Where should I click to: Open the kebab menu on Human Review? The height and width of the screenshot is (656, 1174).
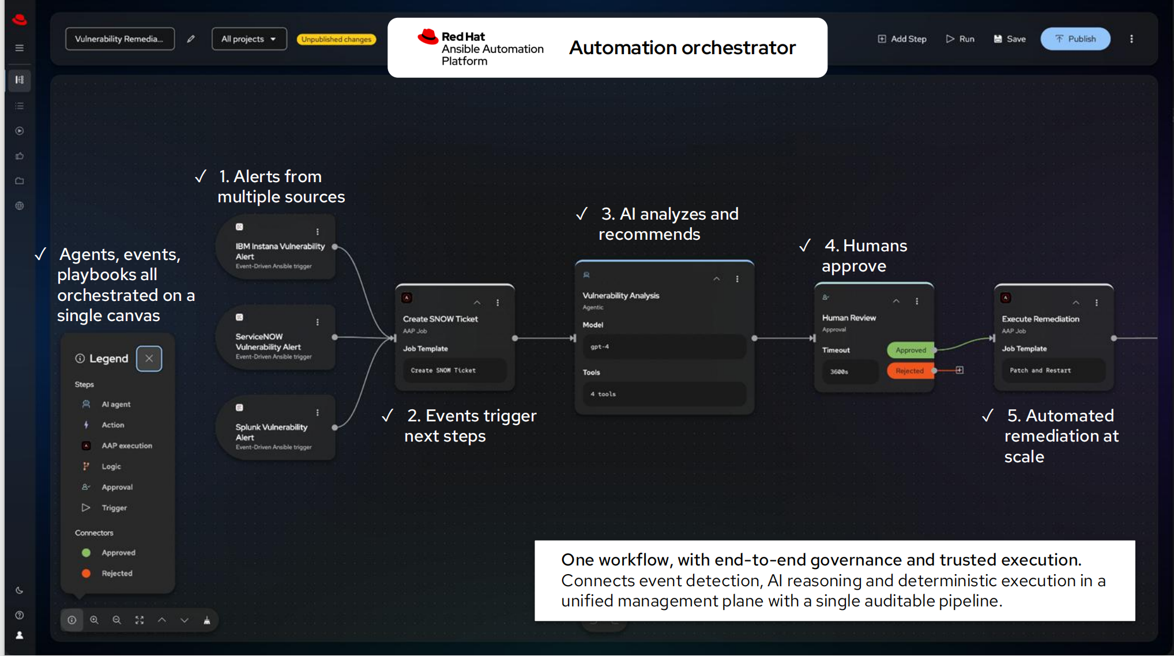coord(917,301)
